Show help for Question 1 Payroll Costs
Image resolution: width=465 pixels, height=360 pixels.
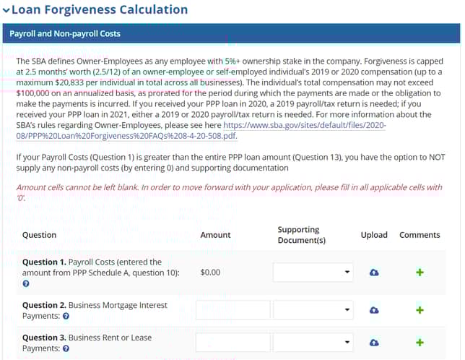point(26,283)
